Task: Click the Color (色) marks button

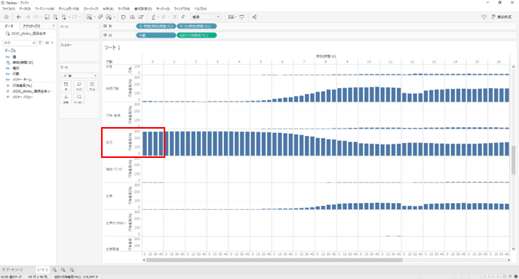Action: click(66, 86)
